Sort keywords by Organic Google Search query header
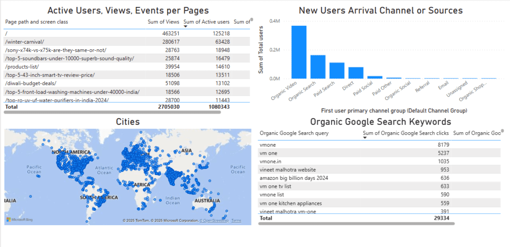This screenshot has height=247, width=510. tap(294, 133)
